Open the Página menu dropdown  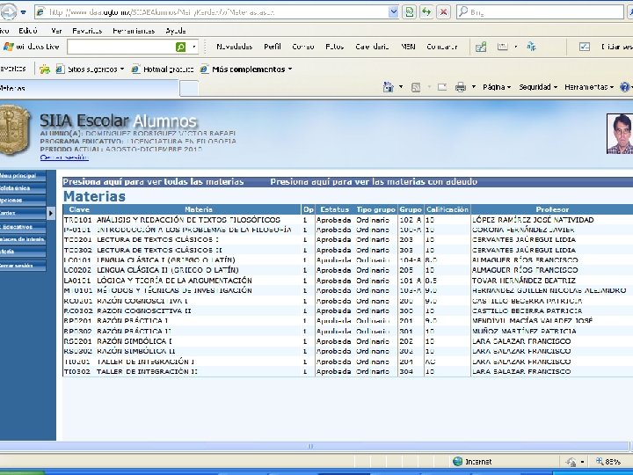click(x=497, y=87)
